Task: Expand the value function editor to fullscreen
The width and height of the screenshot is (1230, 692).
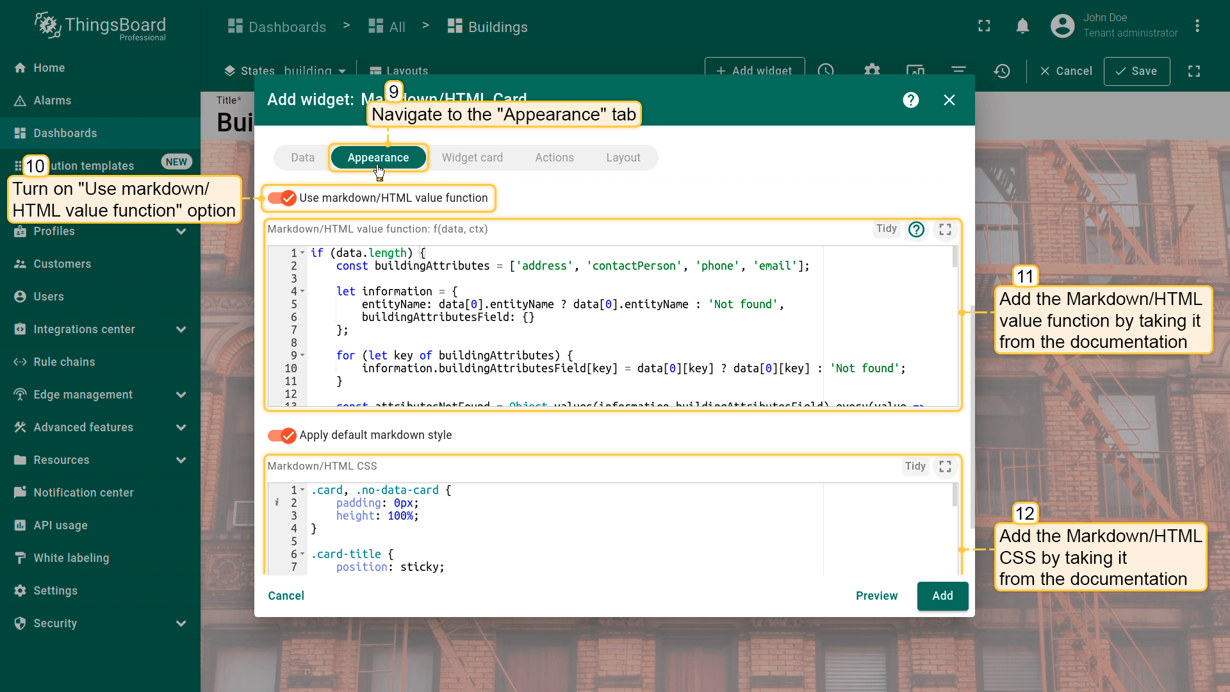Action: tap(945, 229)
